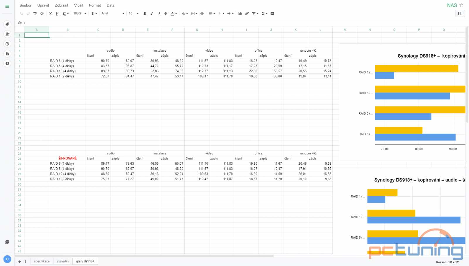Merge cells using the toolbar icon
Screen dimensions: 469x266
202,14
